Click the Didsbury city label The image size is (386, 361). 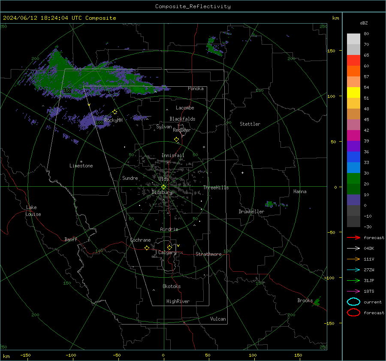162,192
